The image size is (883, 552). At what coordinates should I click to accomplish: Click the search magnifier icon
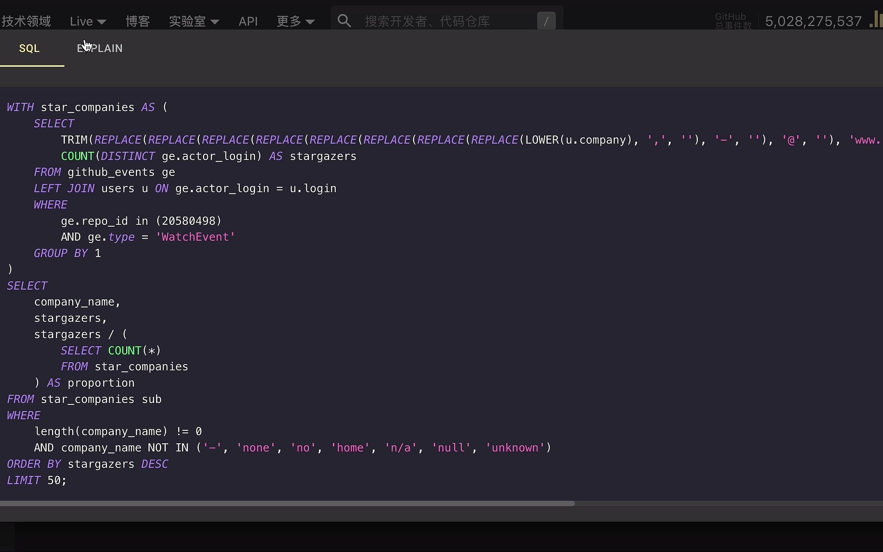344,21
